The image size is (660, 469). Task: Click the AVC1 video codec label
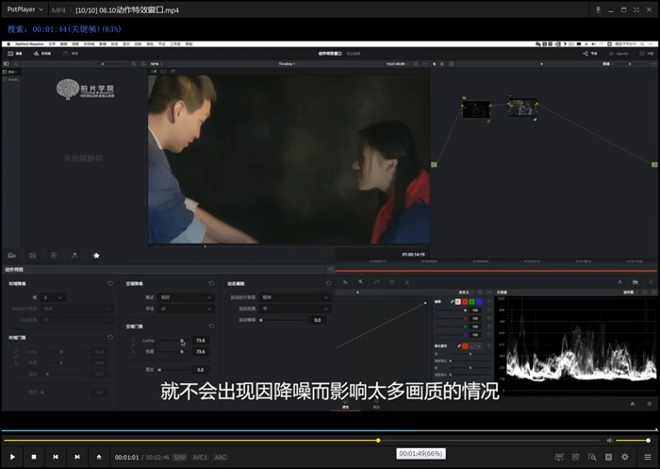click(200, 457)
